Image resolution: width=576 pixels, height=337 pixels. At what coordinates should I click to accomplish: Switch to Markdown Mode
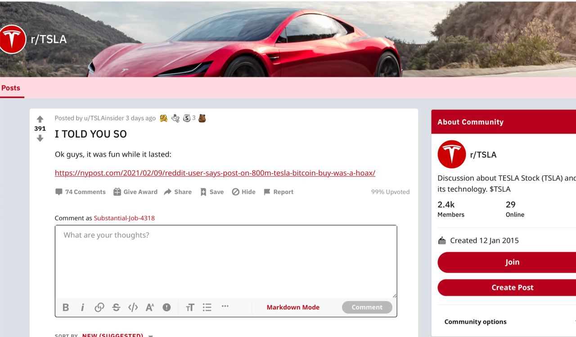tap(293, 307)
